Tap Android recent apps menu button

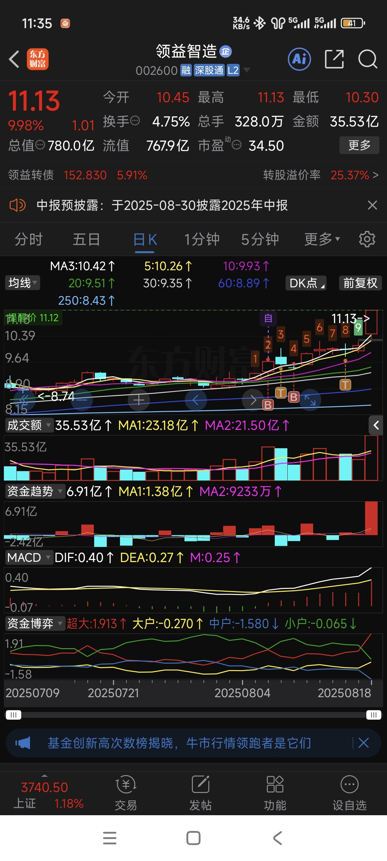click(110, 838)
